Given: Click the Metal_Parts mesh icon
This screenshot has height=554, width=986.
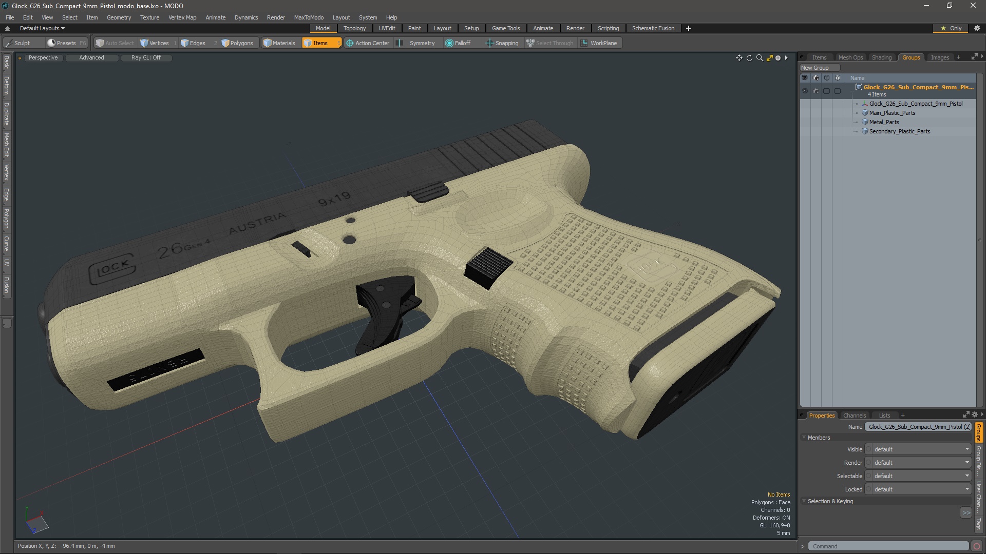Looking at the screenshot, I should [865, 122].
